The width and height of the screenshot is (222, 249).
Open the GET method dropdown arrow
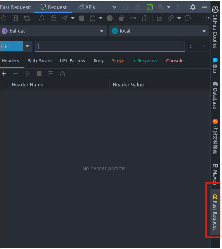coord(28,46)
